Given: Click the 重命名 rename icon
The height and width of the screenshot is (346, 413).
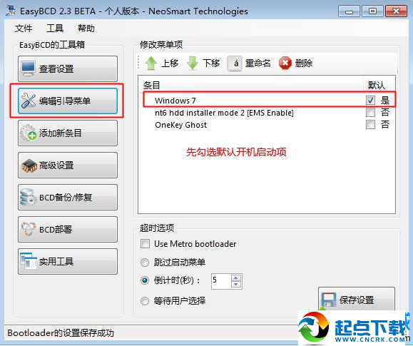Looking at the screenshot, I should 235,63.
